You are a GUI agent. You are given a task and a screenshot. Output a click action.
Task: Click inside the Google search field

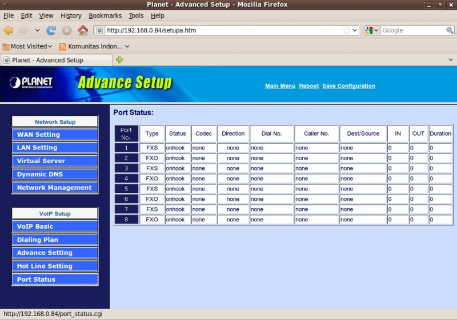coord(412,30)
